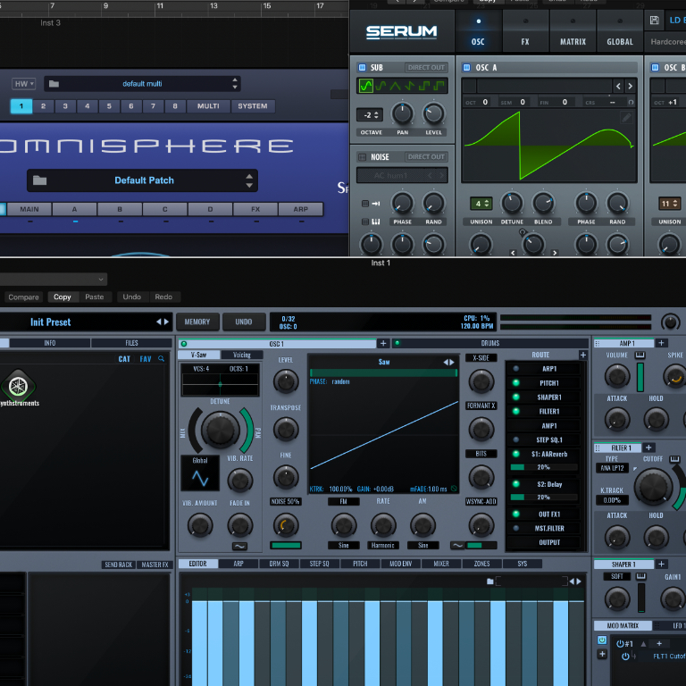This screenshot has width=686, height=686.
Task: Toggle the NOISE oscillator enable switch in Serum
Action: point(363,156)
